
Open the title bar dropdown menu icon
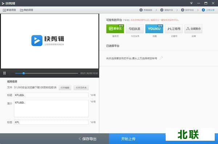click(191, 3)
